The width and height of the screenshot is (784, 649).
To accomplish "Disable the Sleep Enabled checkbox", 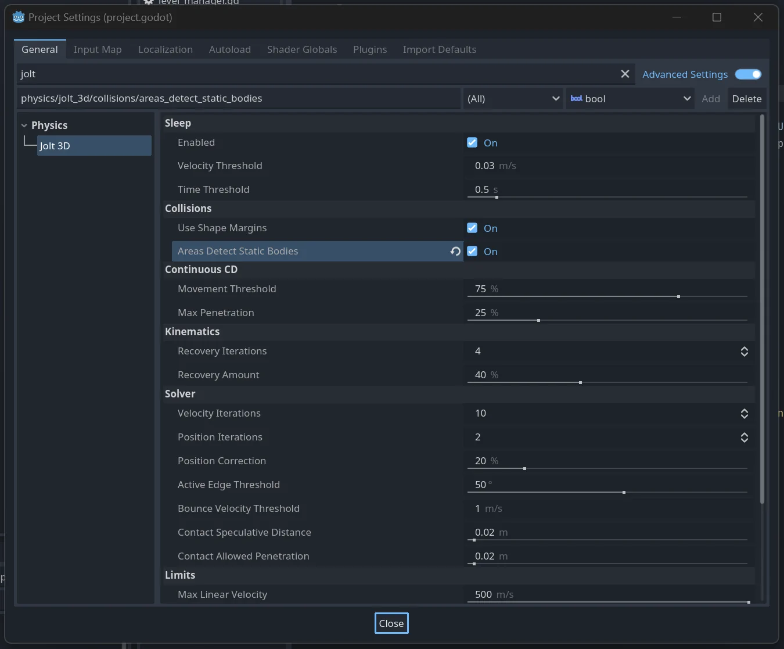I will (x=472, y=142).
